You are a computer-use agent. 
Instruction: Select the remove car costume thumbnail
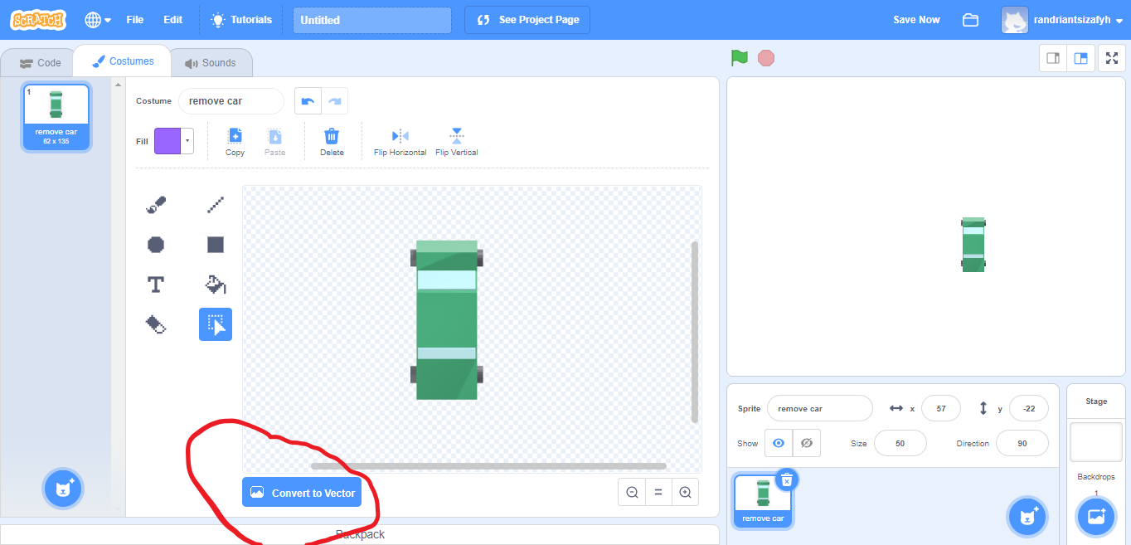[56, 116]
